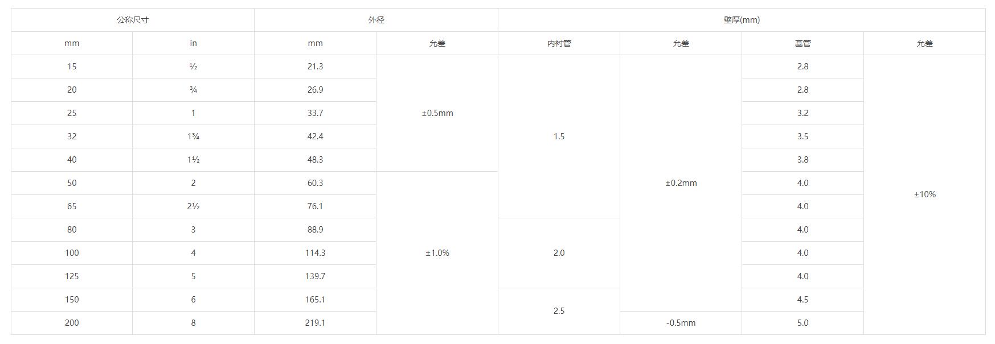The image size is (995, 344).
Task: Click the 基管 subheader cell
Action: point(802,43)
